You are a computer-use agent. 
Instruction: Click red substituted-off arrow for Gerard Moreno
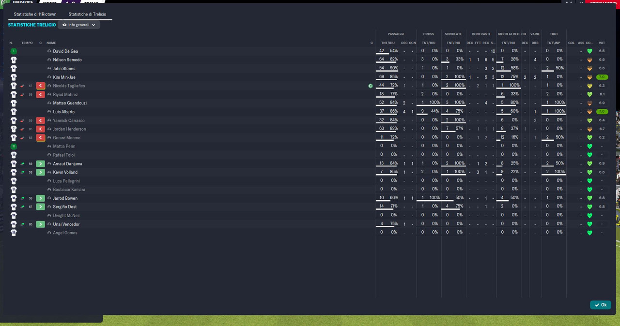tap(41, 138)
